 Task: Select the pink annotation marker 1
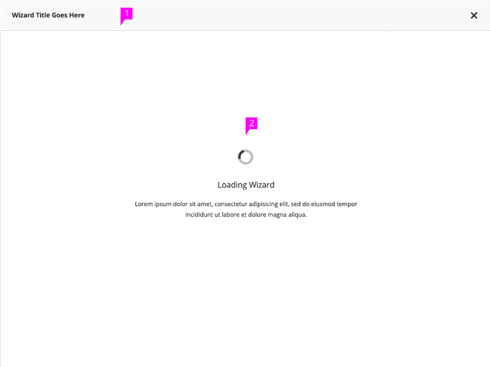[x=126, y=14]
